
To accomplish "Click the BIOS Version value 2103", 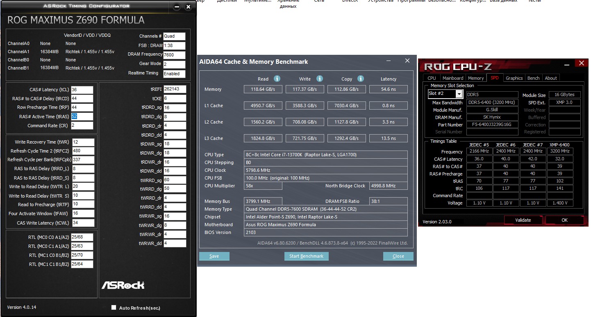I will click(326, 232).
